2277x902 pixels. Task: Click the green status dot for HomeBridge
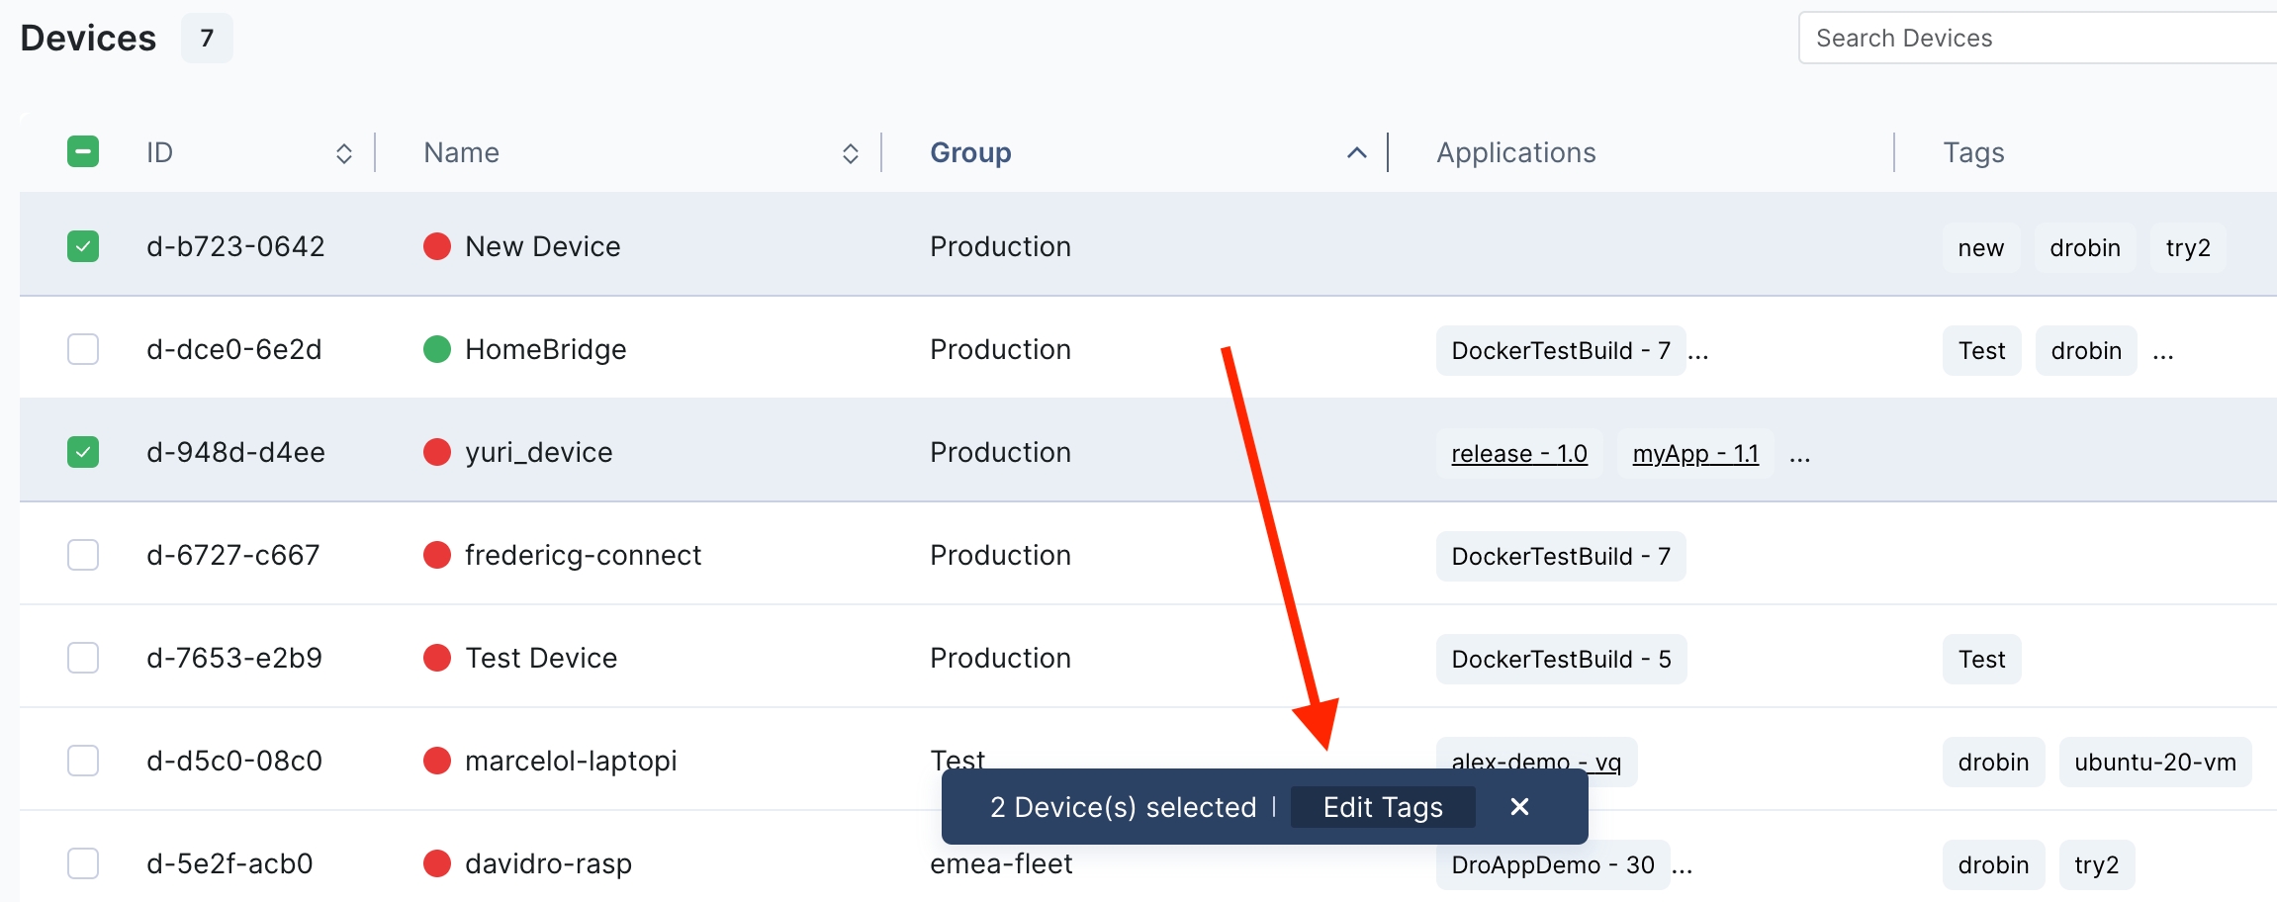point(436,349)
